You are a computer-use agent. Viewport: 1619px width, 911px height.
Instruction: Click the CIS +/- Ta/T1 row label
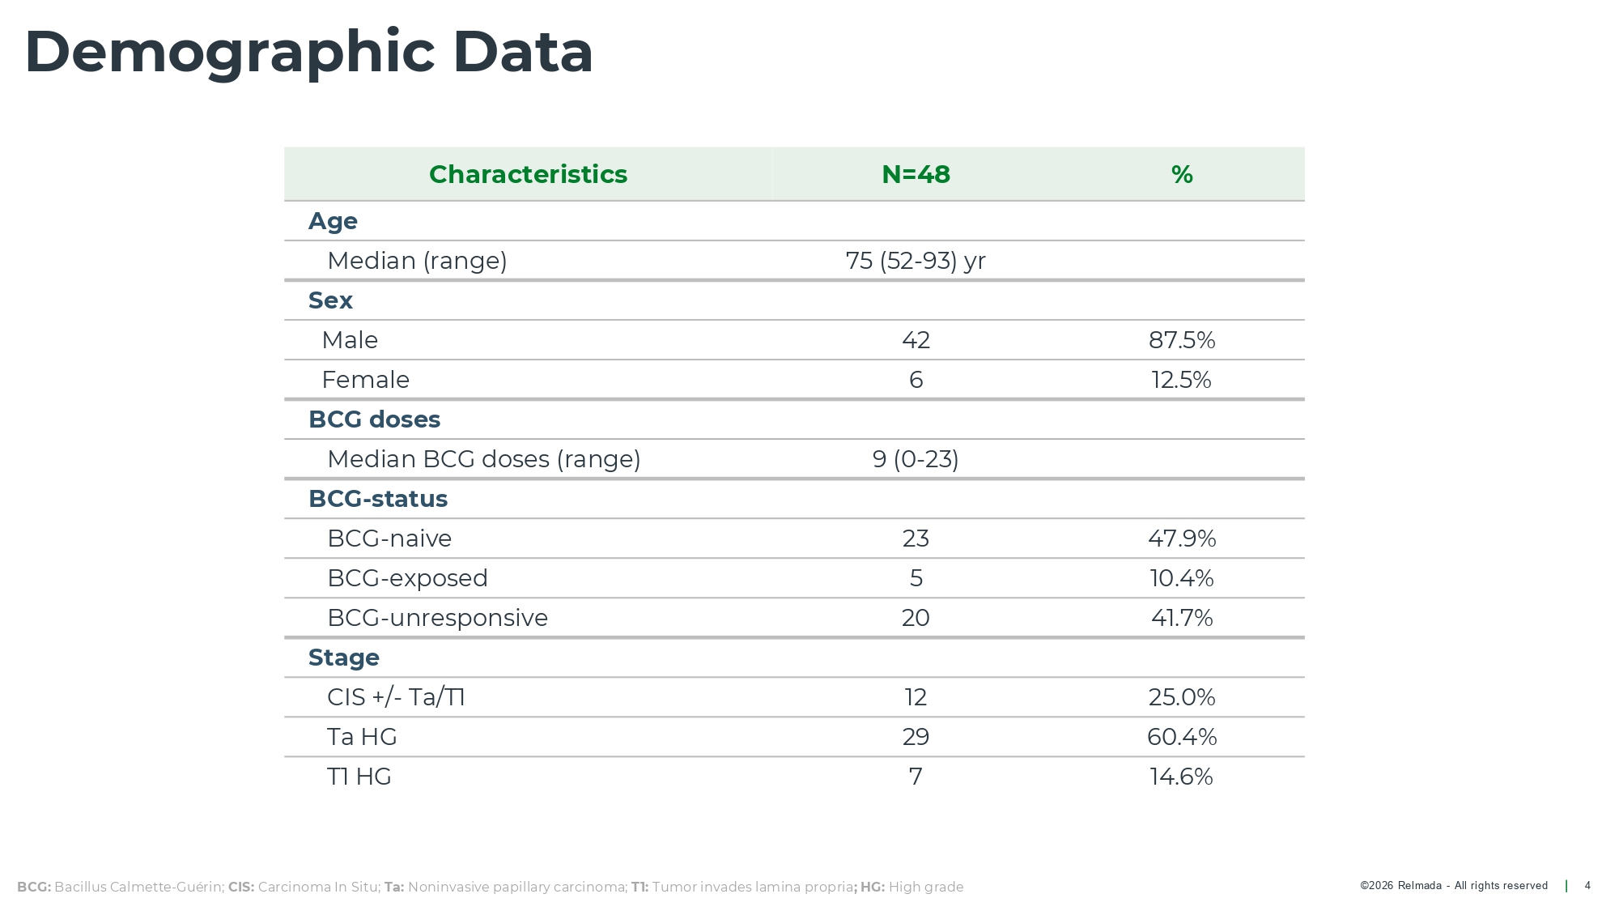(396, 697)
